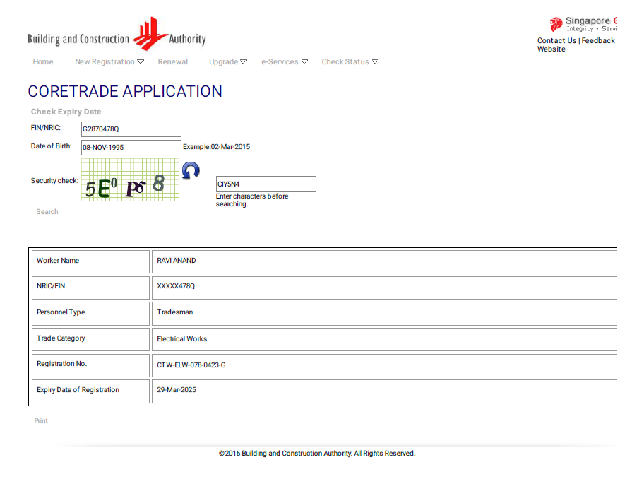Open the Contact Us link
Viewport: 632px width, 479px height.
556,41
